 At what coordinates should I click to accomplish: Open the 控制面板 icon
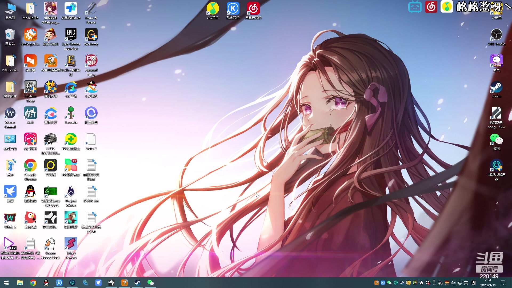point(10,141)
